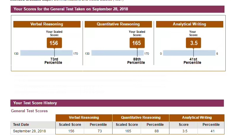This screenshot has width=231, height=140.
Task: Click the 'Test Date' column header
Action: [x=33, y=125]
